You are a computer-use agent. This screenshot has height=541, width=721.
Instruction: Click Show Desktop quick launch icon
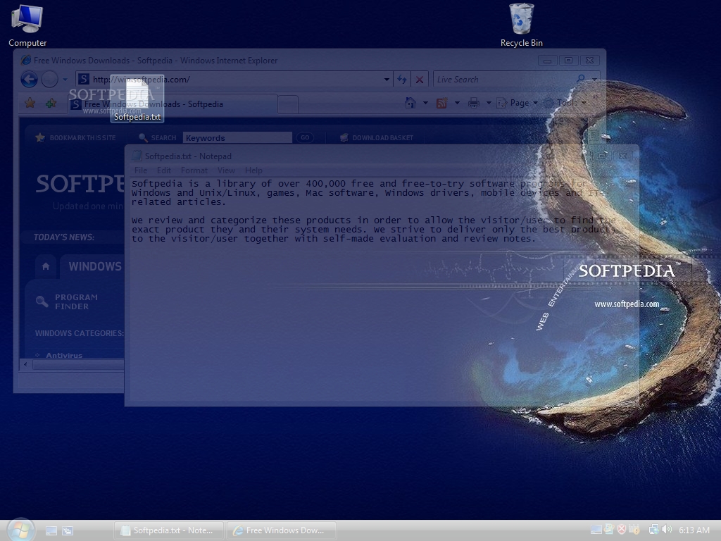[51, 530]
